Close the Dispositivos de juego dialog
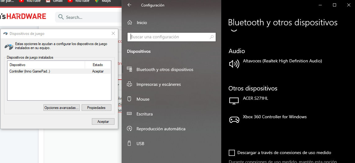This screenshot has width=355, height=163. click(113, 34)
